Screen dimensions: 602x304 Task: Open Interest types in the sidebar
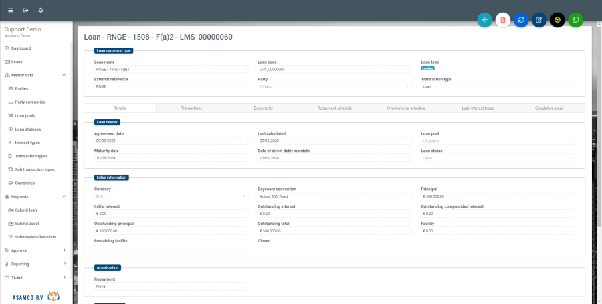coord(27,143)
